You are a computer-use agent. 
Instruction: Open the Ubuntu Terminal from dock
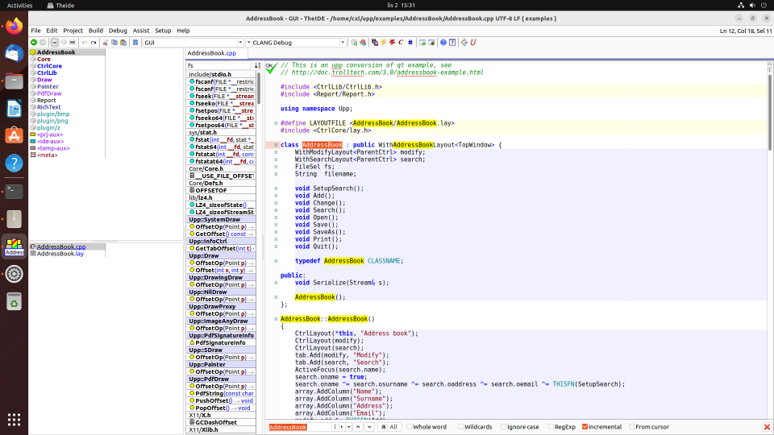pyautogui.click(x=14, y=191)
